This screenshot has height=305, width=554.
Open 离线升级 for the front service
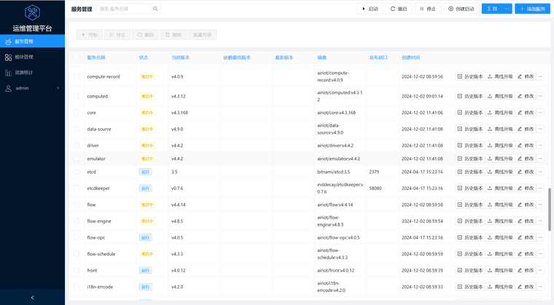[500, 270]
